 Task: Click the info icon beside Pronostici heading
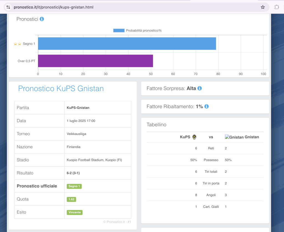click(42, 19)
